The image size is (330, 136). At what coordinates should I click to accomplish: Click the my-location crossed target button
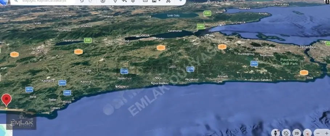[286, 133]
